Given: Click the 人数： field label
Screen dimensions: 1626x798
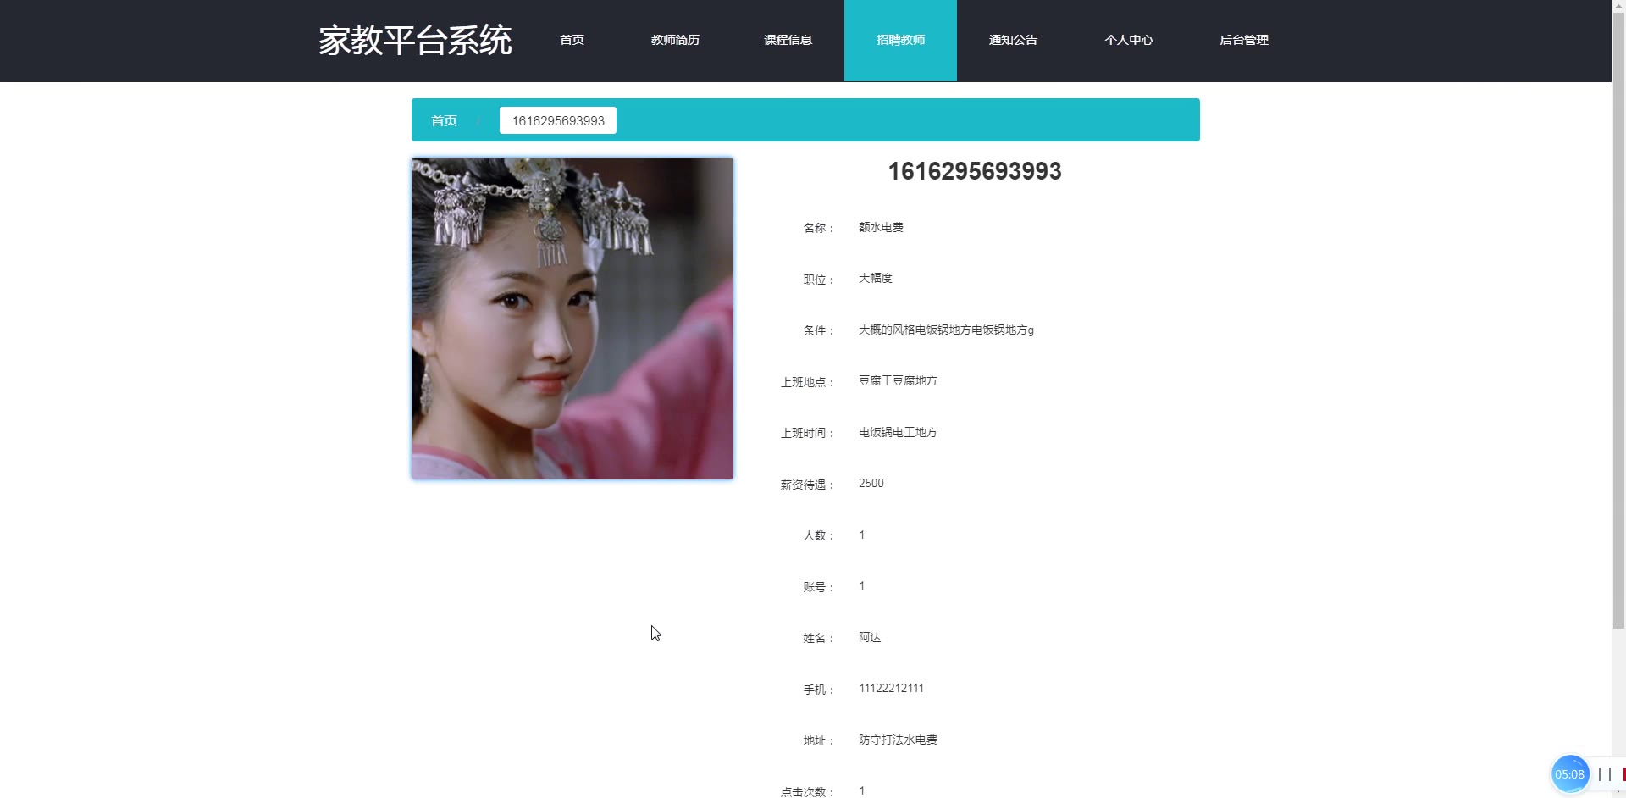Looking at the screenshot, I should (x=818, y=535).
